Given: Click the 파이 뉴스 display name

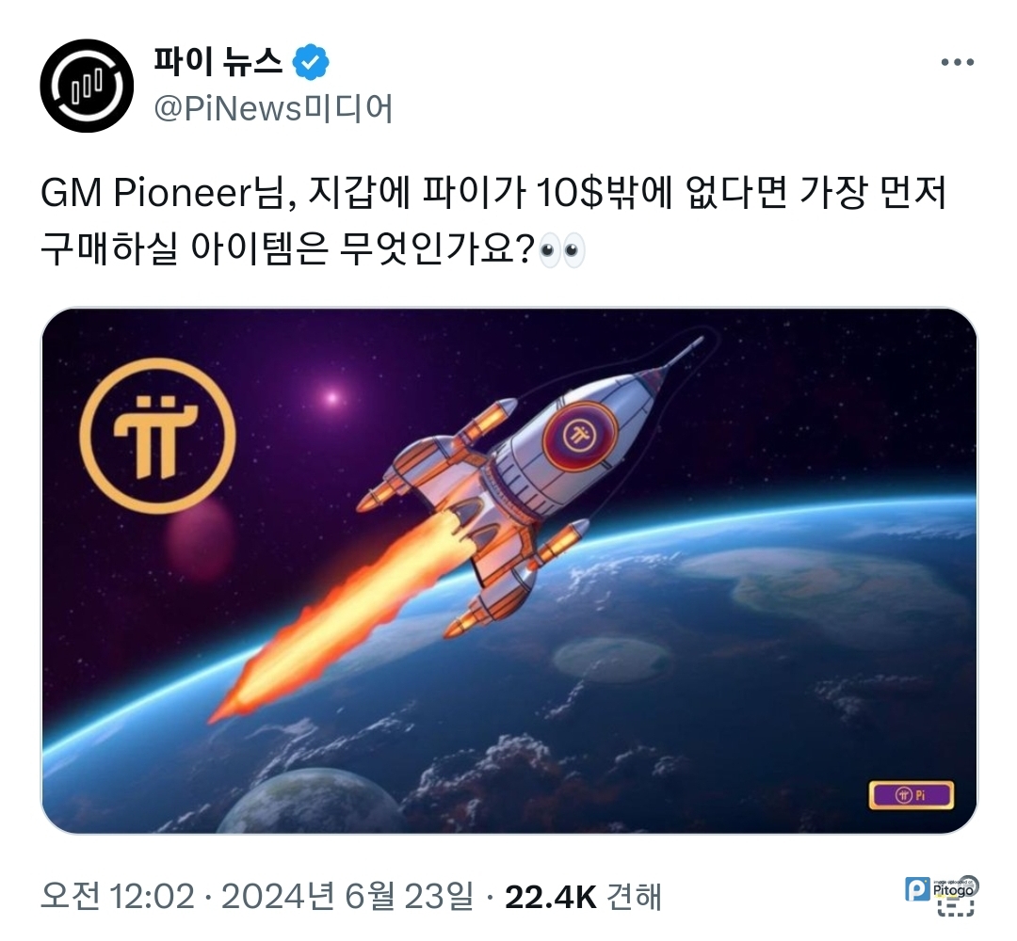Looking at the screenshot, I should (218, 61).
